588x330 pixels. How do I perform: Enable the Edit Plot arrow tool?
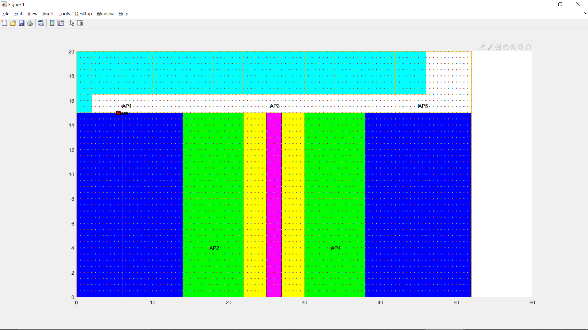pyautogui.click(x=72, y=23)
